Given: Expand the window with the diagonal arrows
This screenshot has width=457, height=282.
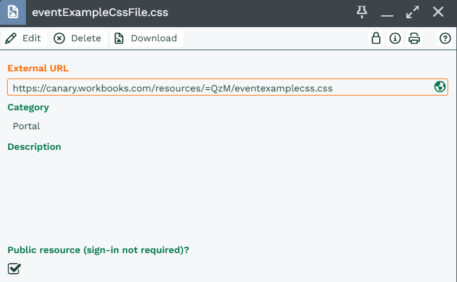Looking at the screenshot, I should click(x=412, y=12).
